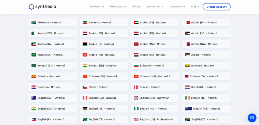The image size is (259, 125).
Task: Click the Synthesia logo icon
Action: 31,7
